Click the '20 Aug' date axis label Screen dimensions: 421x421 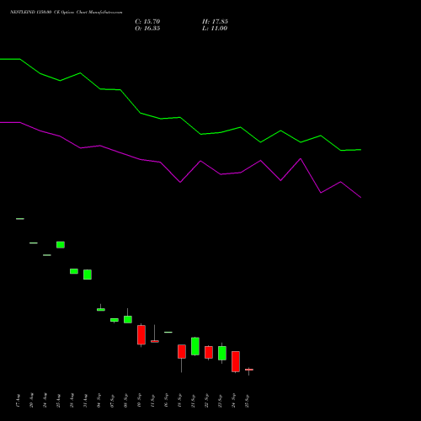(32, 401)
